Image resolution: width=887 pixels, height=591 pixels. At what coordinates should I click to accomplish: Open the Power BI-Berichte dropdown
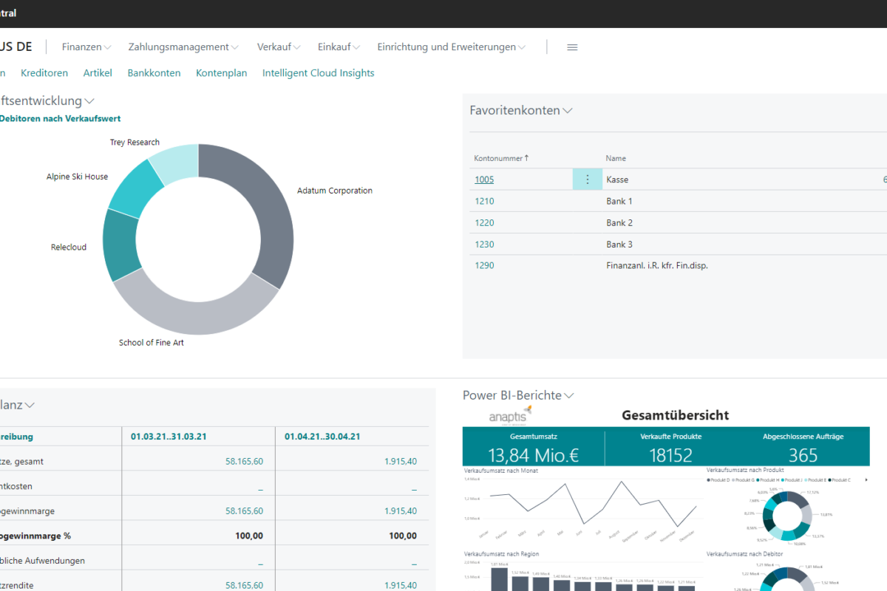570,396
